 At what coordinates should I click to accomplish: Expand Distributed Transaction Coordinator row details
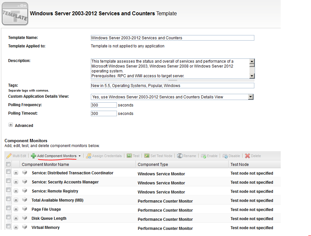[x=16, y=173]
